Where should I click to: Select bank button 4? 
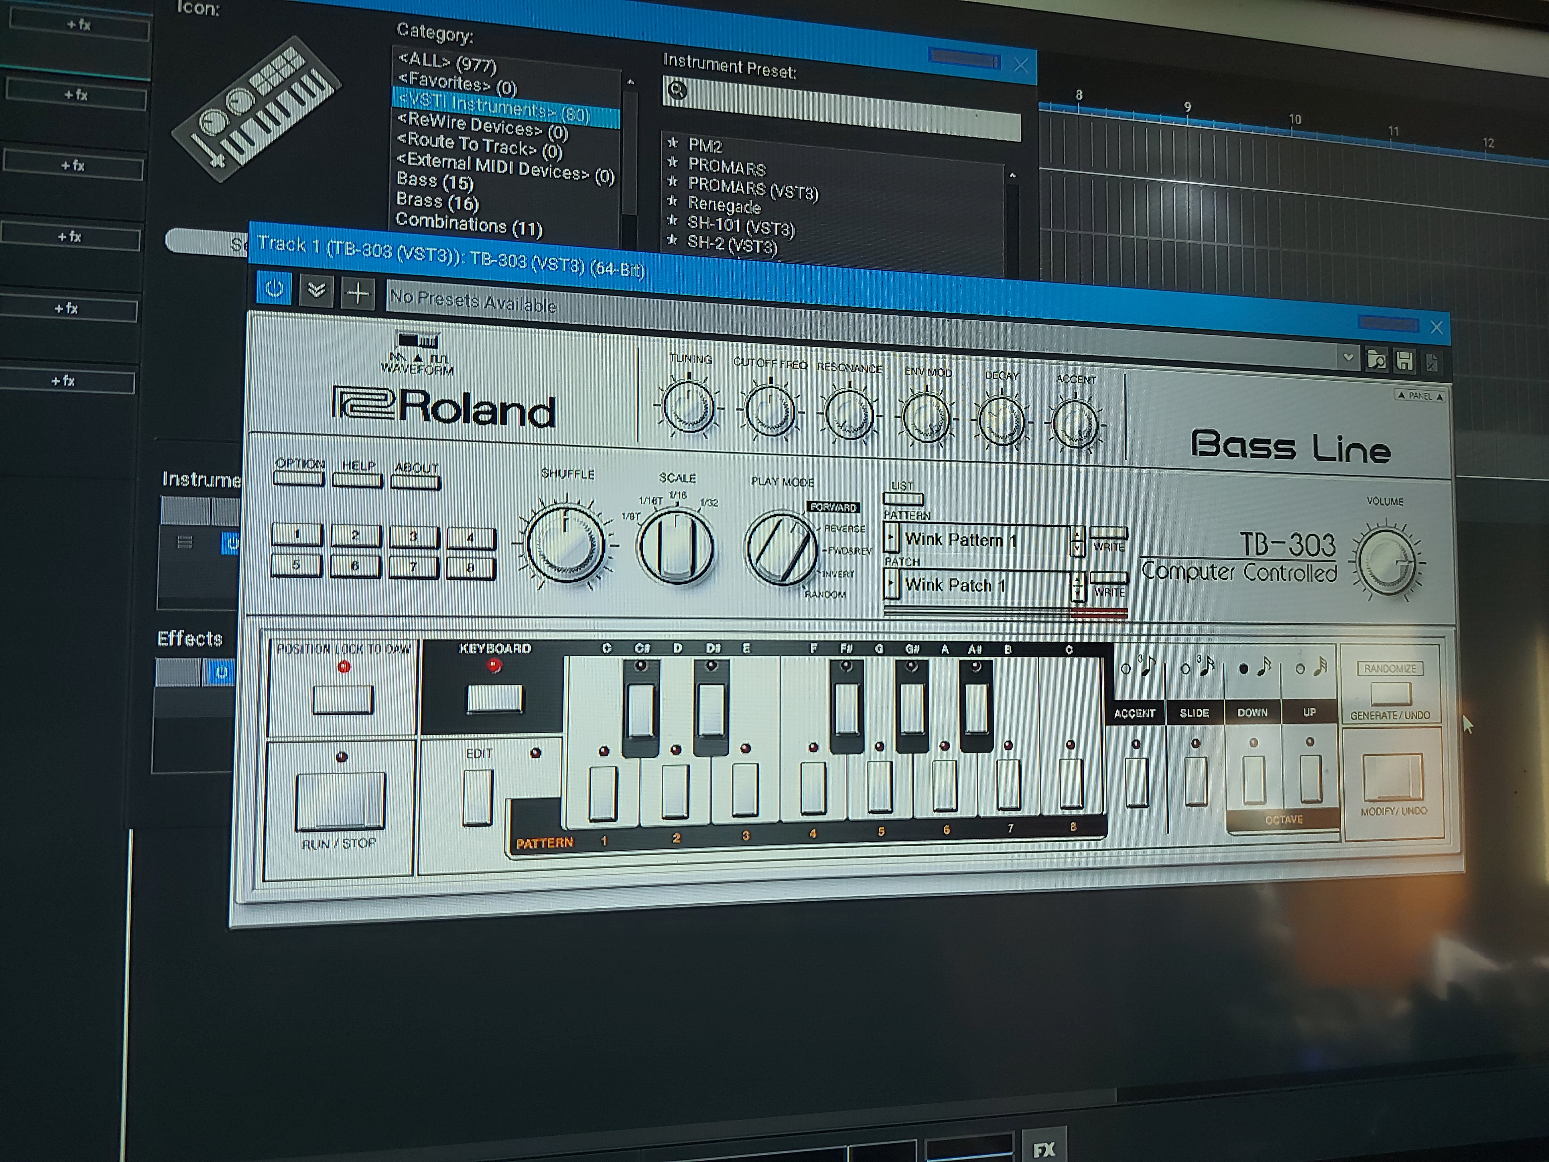471,539
